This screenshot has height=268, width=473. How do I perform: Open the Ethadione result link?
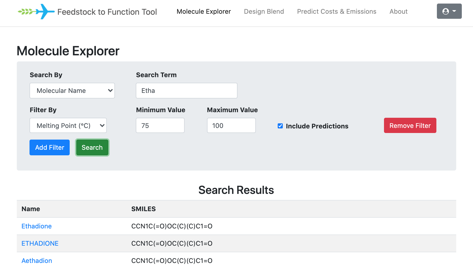tap(37, 226)
